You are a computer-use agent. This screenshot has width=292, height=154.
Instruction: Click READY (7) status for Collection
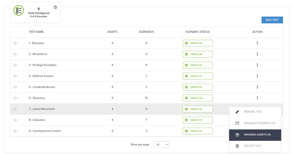(x=198, y=120)
